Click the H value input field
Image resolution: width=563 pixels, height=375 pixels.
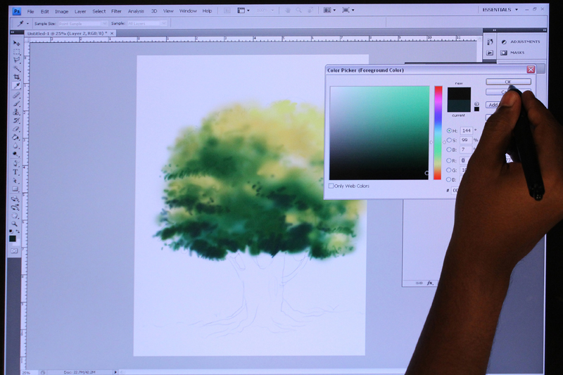(467, 131)
